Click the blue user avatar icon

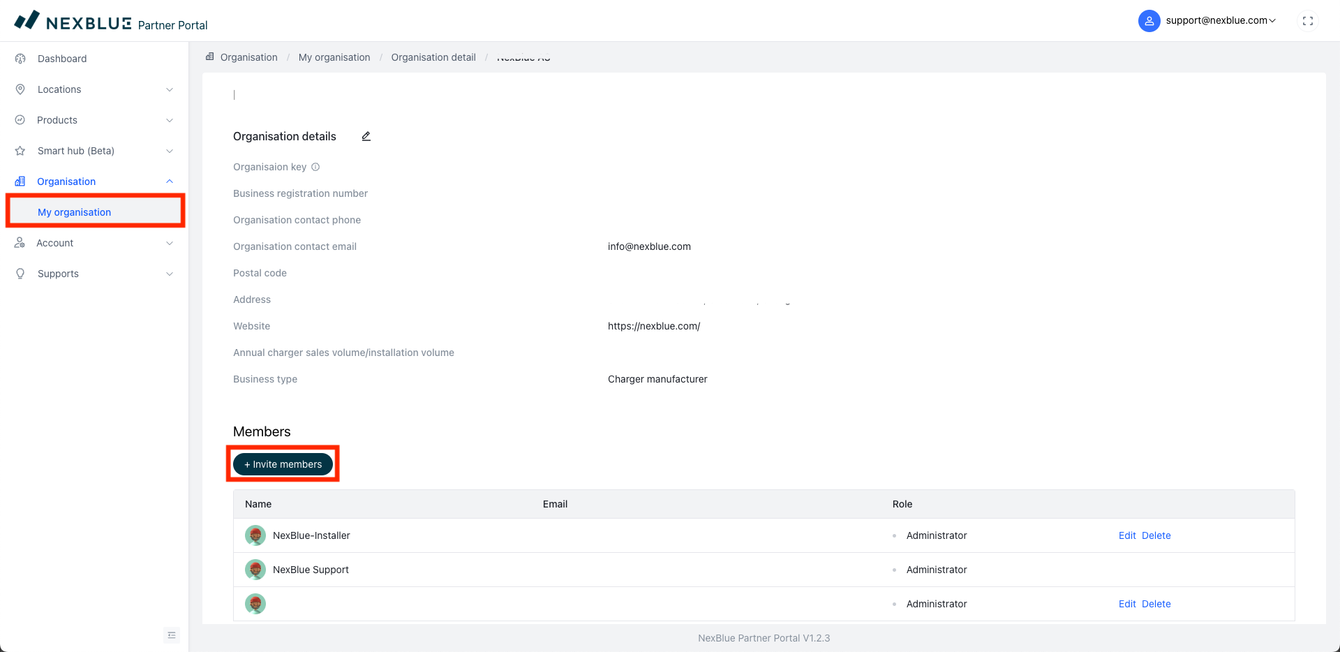(1149, 21)
